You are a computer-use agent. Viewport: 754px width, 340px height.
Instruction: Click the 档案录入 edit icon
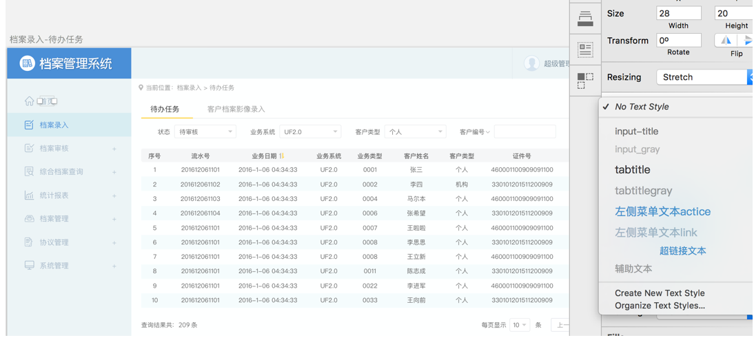click(x=29, y=125)
